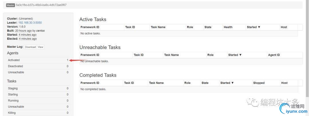This screenshot has height=116, width=309.
Task: Select the Activated agents row
Action: (38, 60)
